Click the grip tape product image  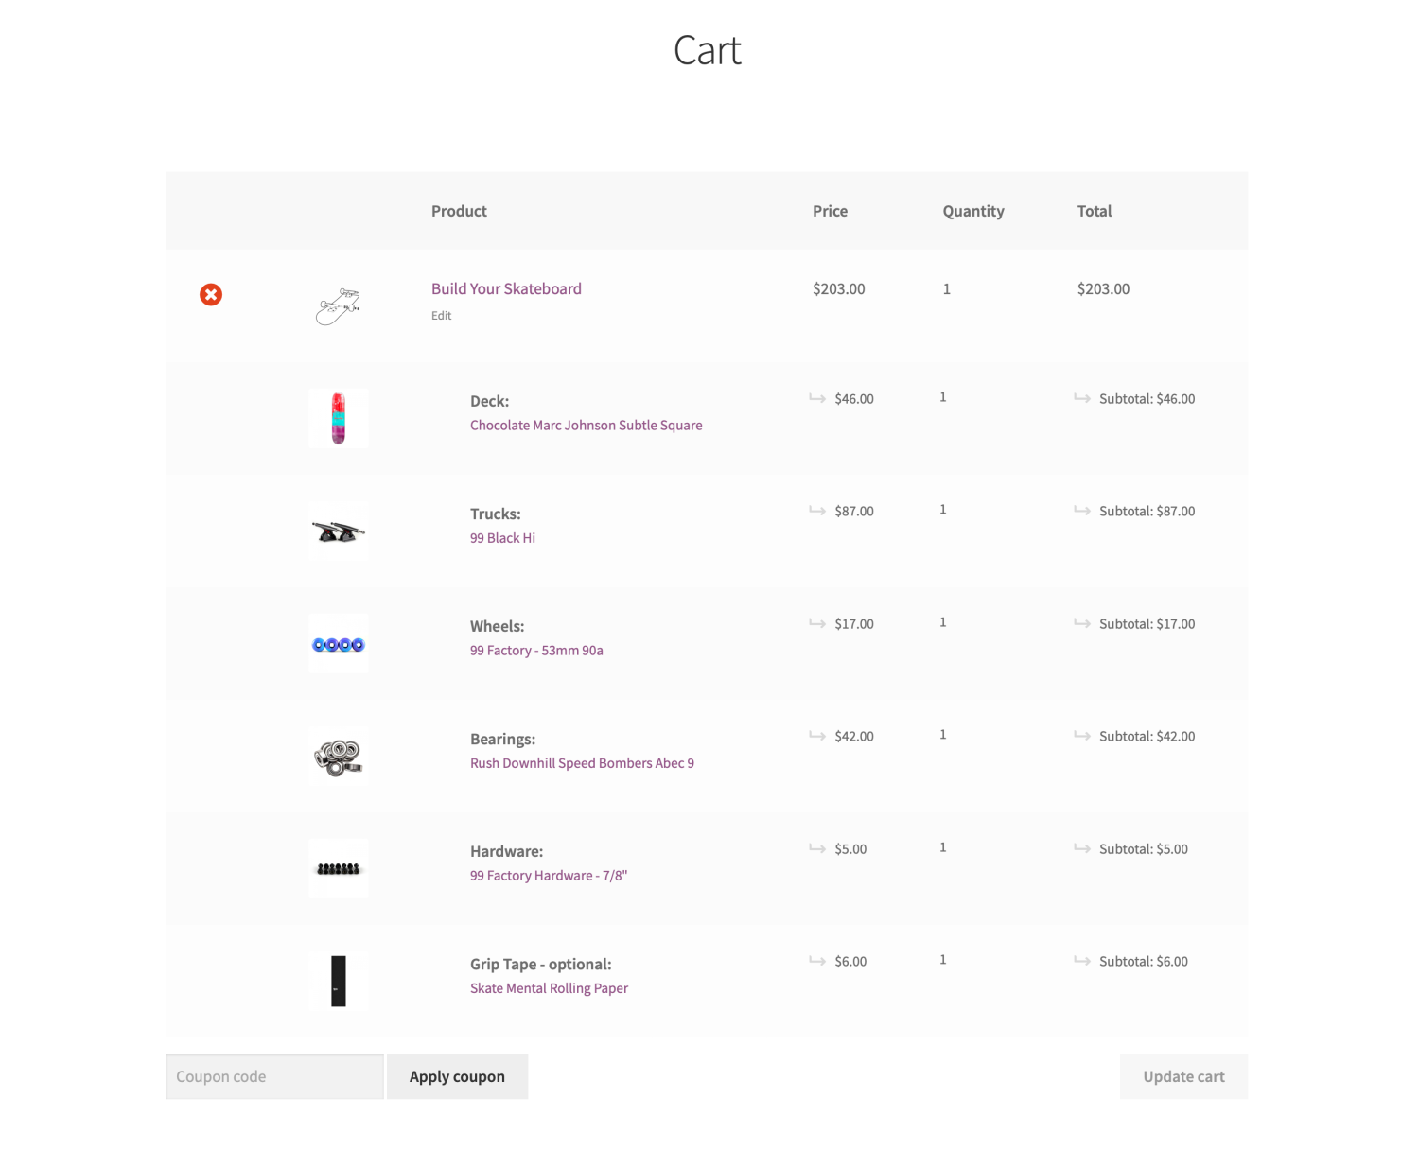[338, 980]
